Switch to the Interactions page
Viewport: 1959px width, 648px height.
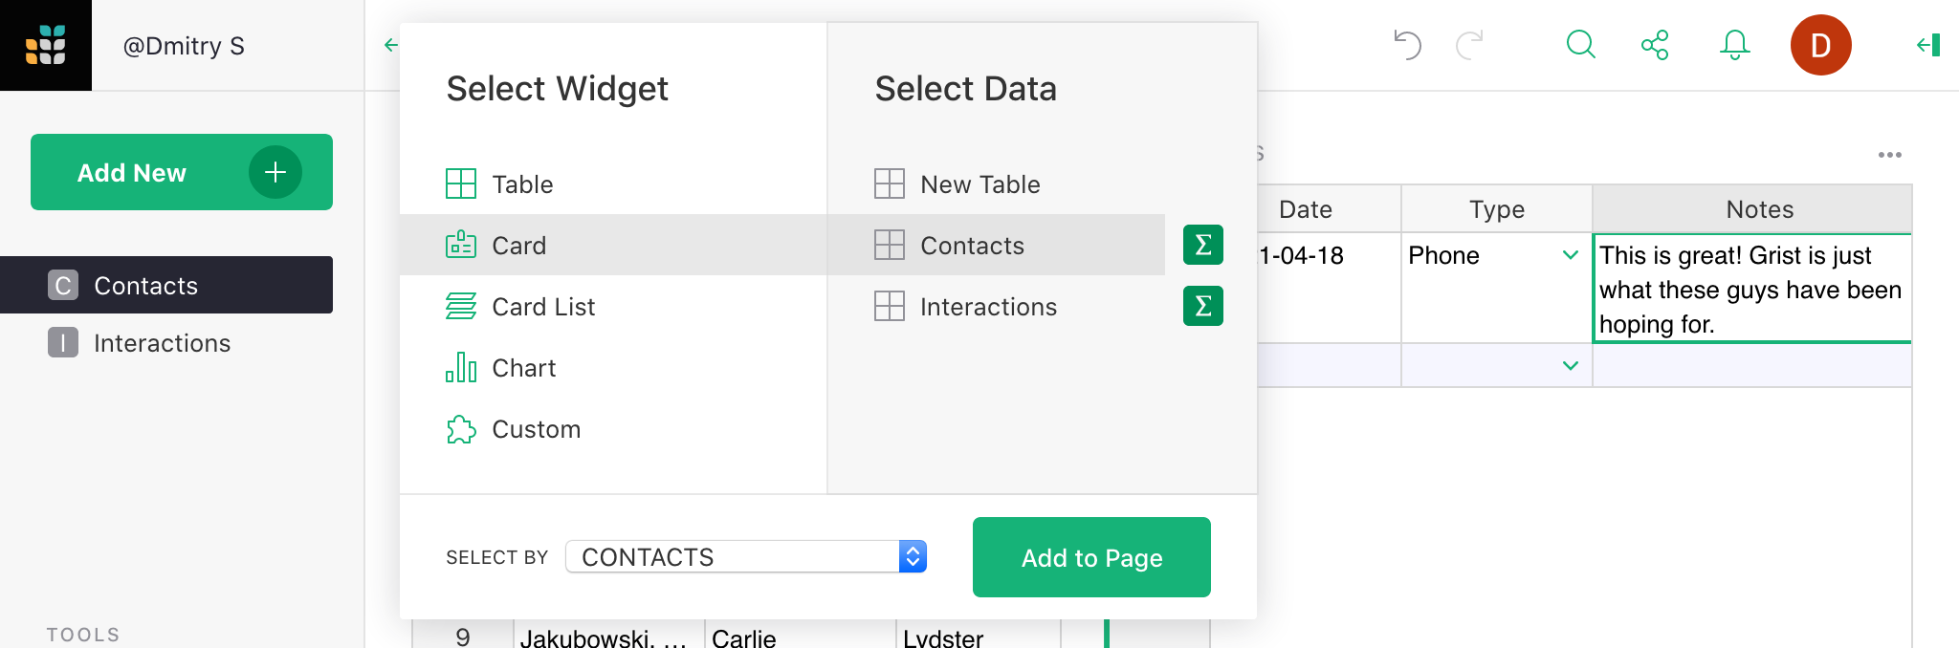[162, 342]
